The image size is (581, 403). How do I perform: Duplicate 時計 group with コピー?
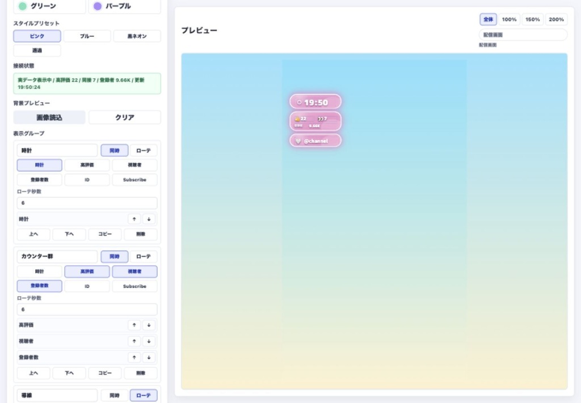[105, 234]
